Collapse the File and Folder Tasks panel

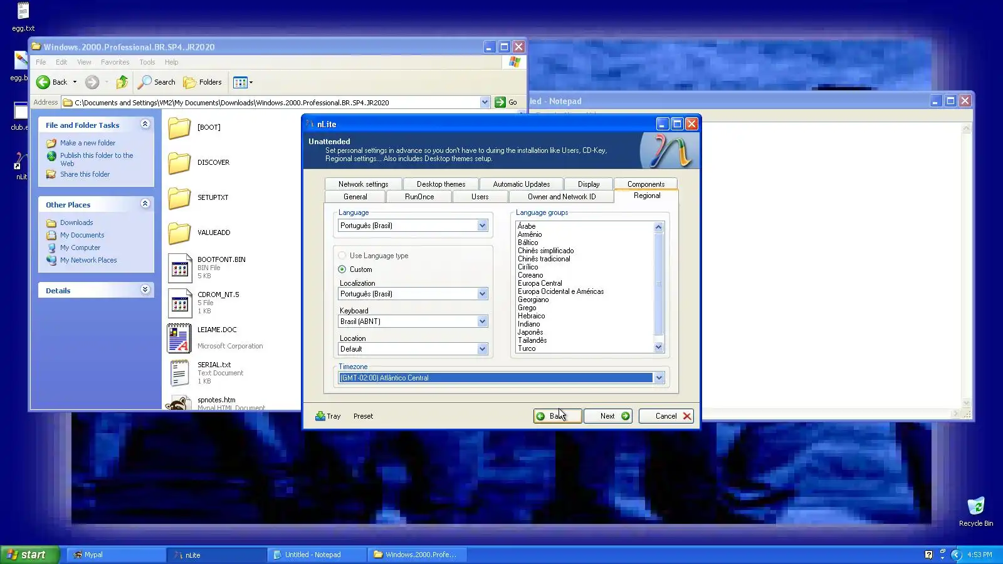pyautogui.click(x=145, y=125)
